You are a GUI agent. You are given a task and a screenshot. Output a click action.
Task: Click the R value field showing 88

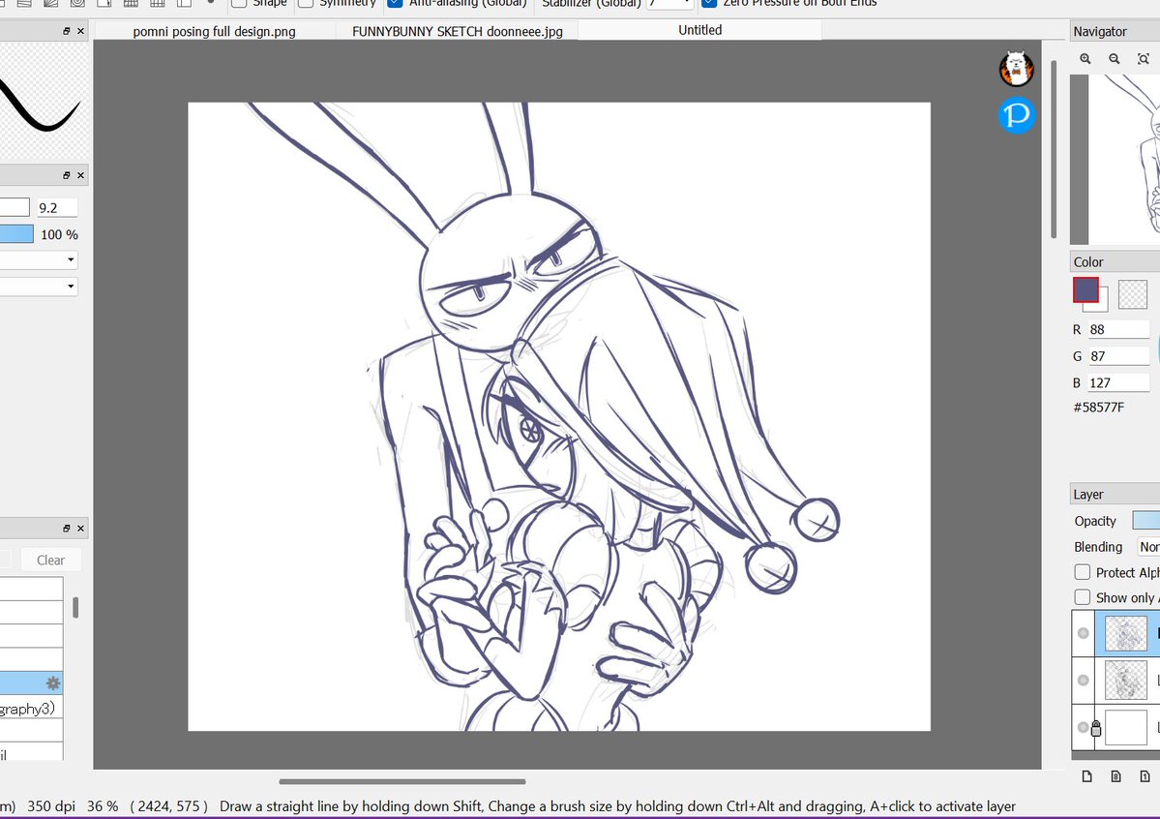pyautogui.click(x=1118, y=329)
